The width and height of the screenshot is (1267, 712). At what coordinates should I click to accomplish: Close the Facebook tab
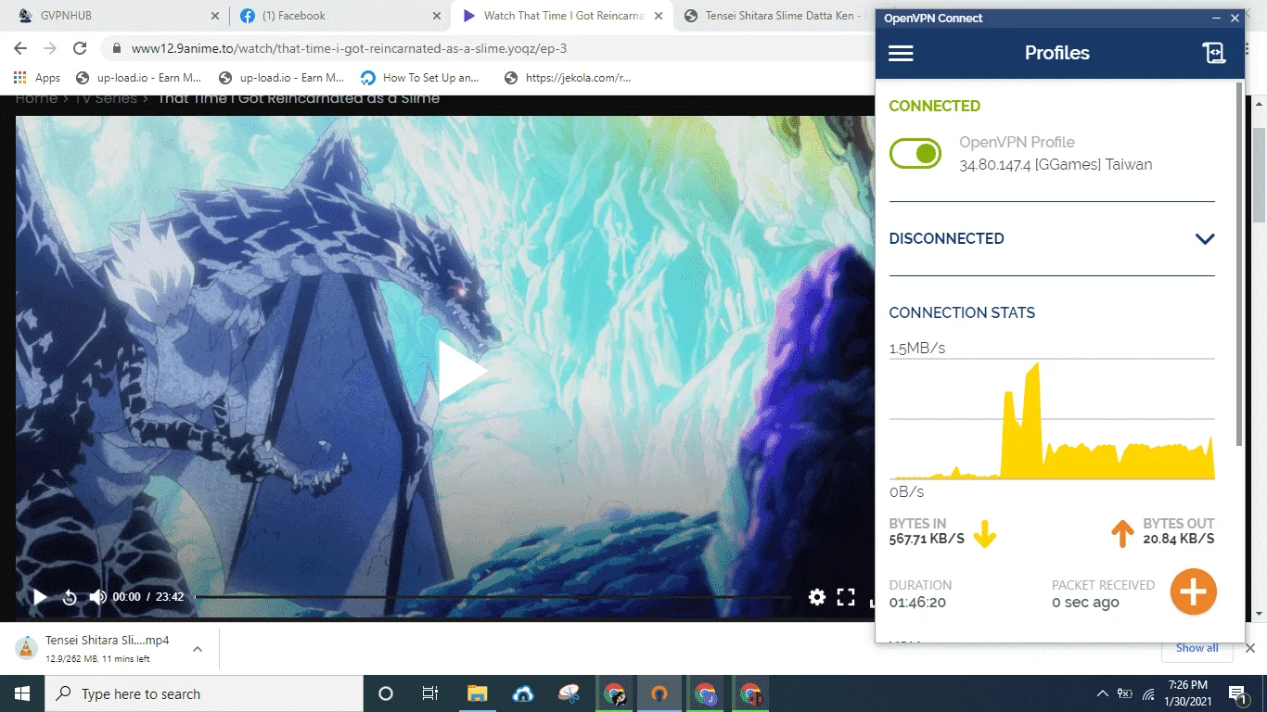point(435,16)
